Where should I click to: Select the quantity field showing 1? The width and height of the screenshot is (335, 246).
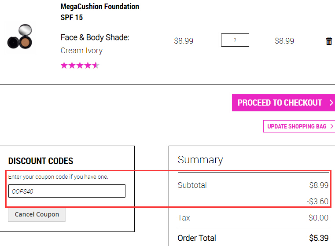235,40
